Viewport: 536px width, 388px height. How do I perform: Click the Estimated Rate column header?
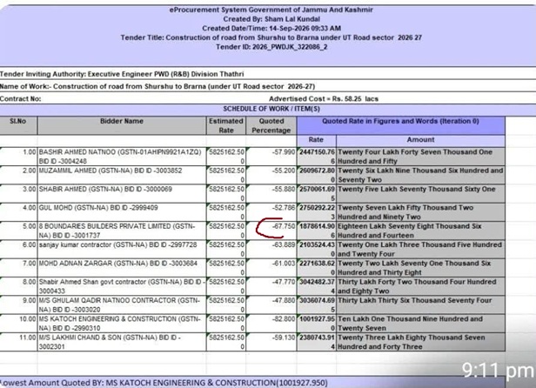226,125
